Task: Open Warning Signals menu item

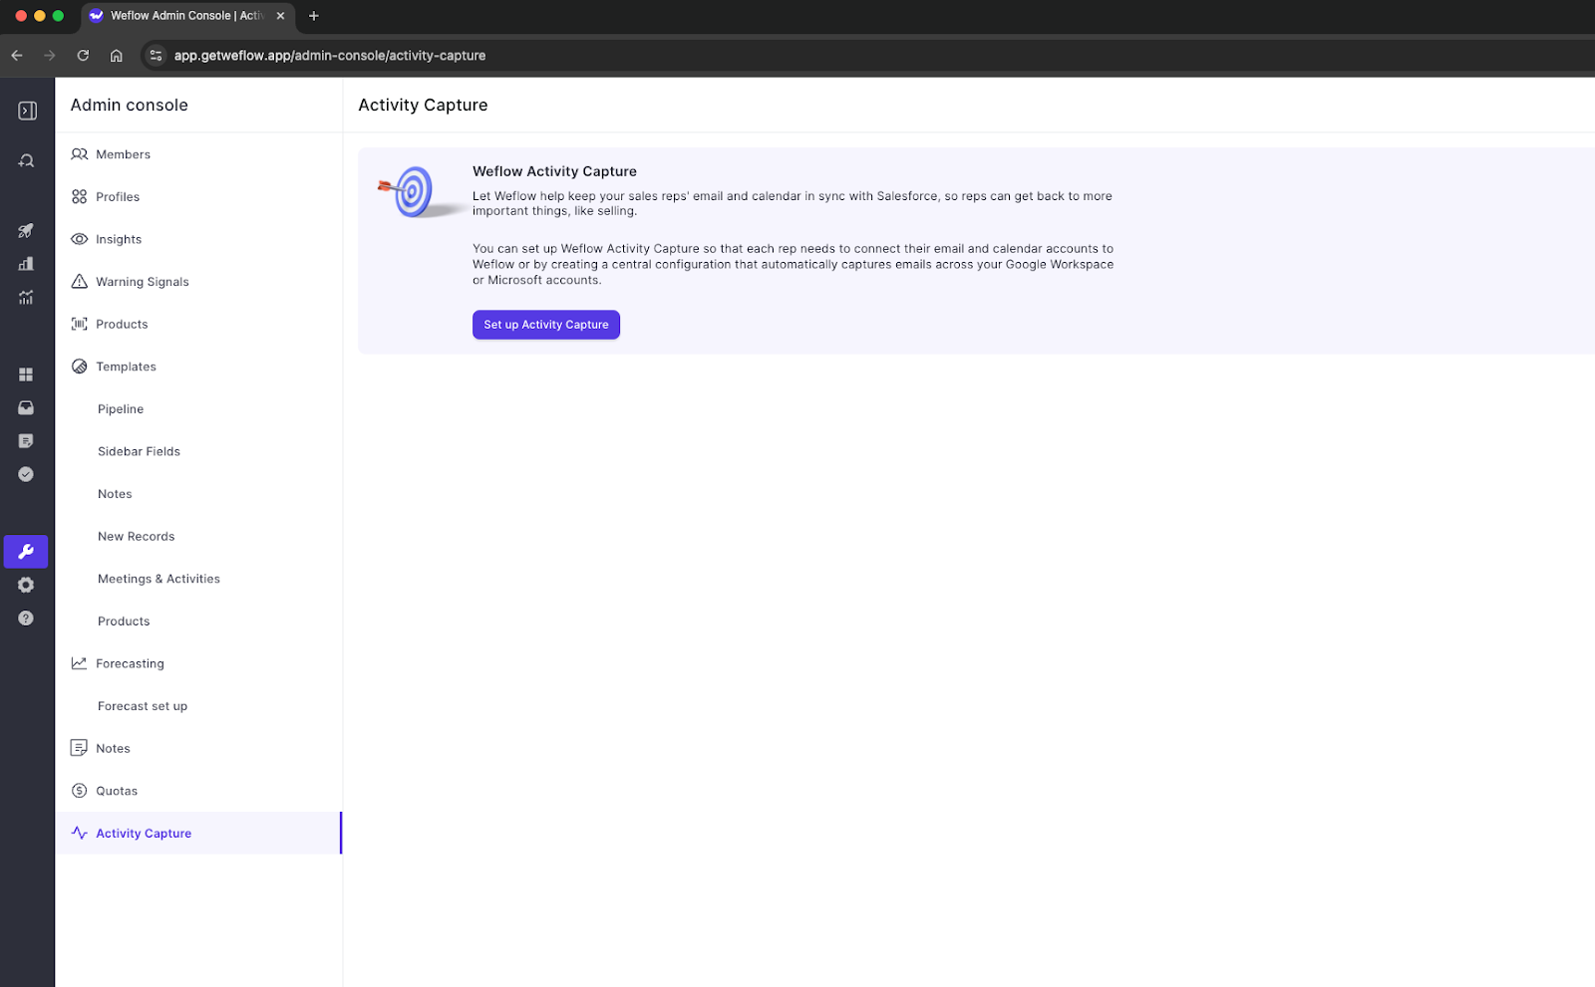Action: 198,281
